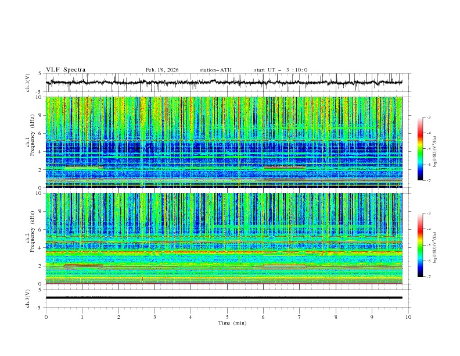Select the station=ATH header label
This screenshot has height=356, width=460.
tap(215, 70)
